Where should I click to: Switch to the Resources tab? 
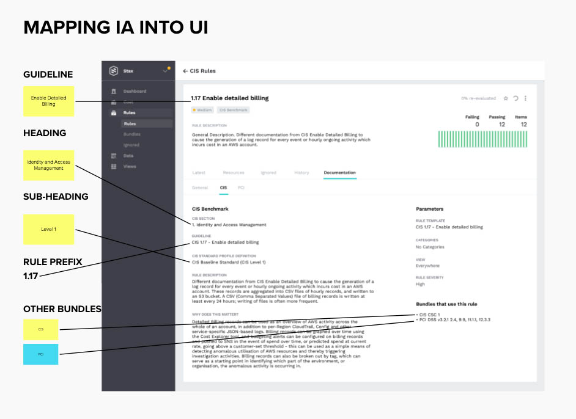pyautogui.click(x=234, y=173)
